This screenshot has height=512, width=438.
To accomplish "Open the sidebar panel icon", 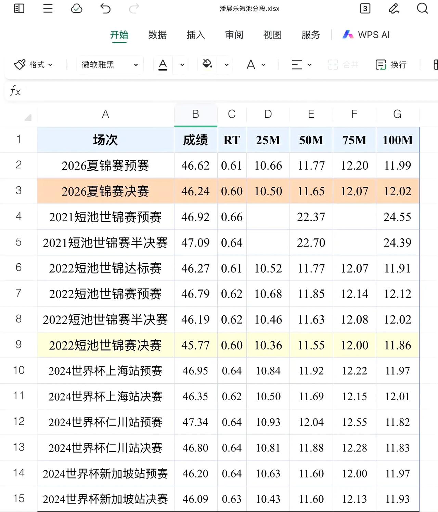I will pyautogui.click(x=19, y=9).
